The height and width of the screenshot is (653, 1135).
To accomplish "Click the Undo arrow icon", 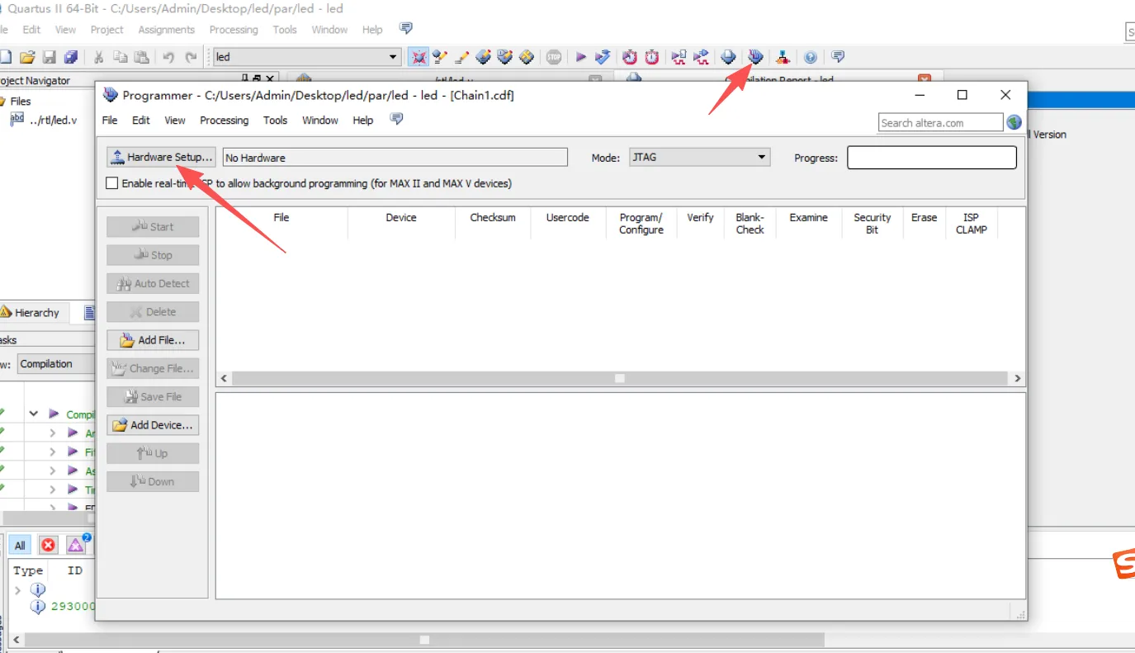I will [x=168, y=57].
